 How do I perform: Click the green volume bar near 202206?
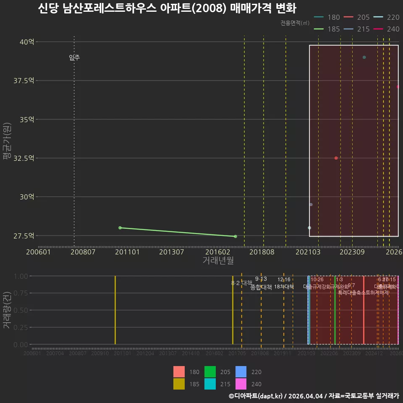click(x=335, y=310)
